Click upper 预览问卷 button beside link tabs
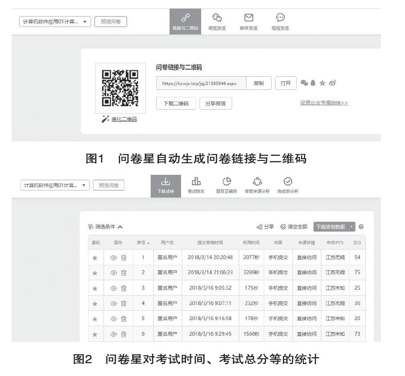Viewport: 405px width, 376px height. tap(111, 22)
